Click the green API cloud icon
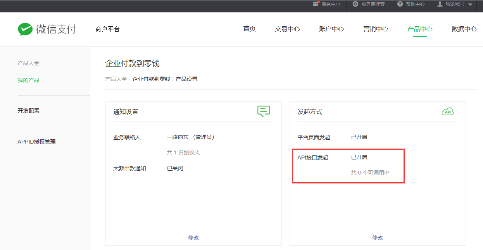Image resolution: width=483 pixels, height=250 pixels. [448, 111]
